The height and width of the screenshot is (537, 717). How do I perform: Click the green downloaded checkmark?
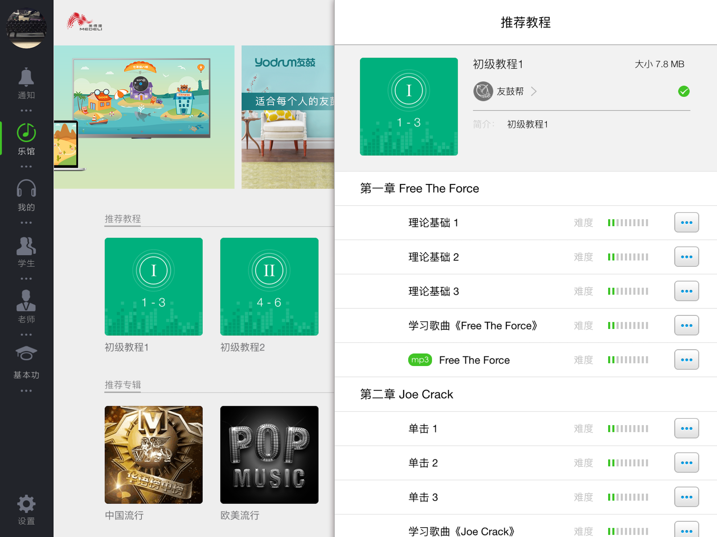pyautogui.click(x=684, y=91)
